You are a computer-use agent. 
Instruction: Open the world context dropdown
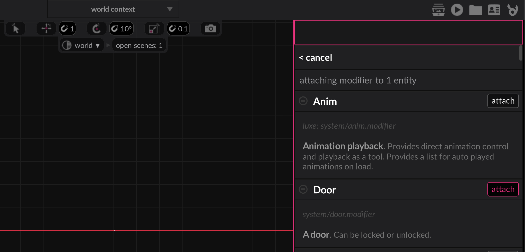(x=113, y=9)
